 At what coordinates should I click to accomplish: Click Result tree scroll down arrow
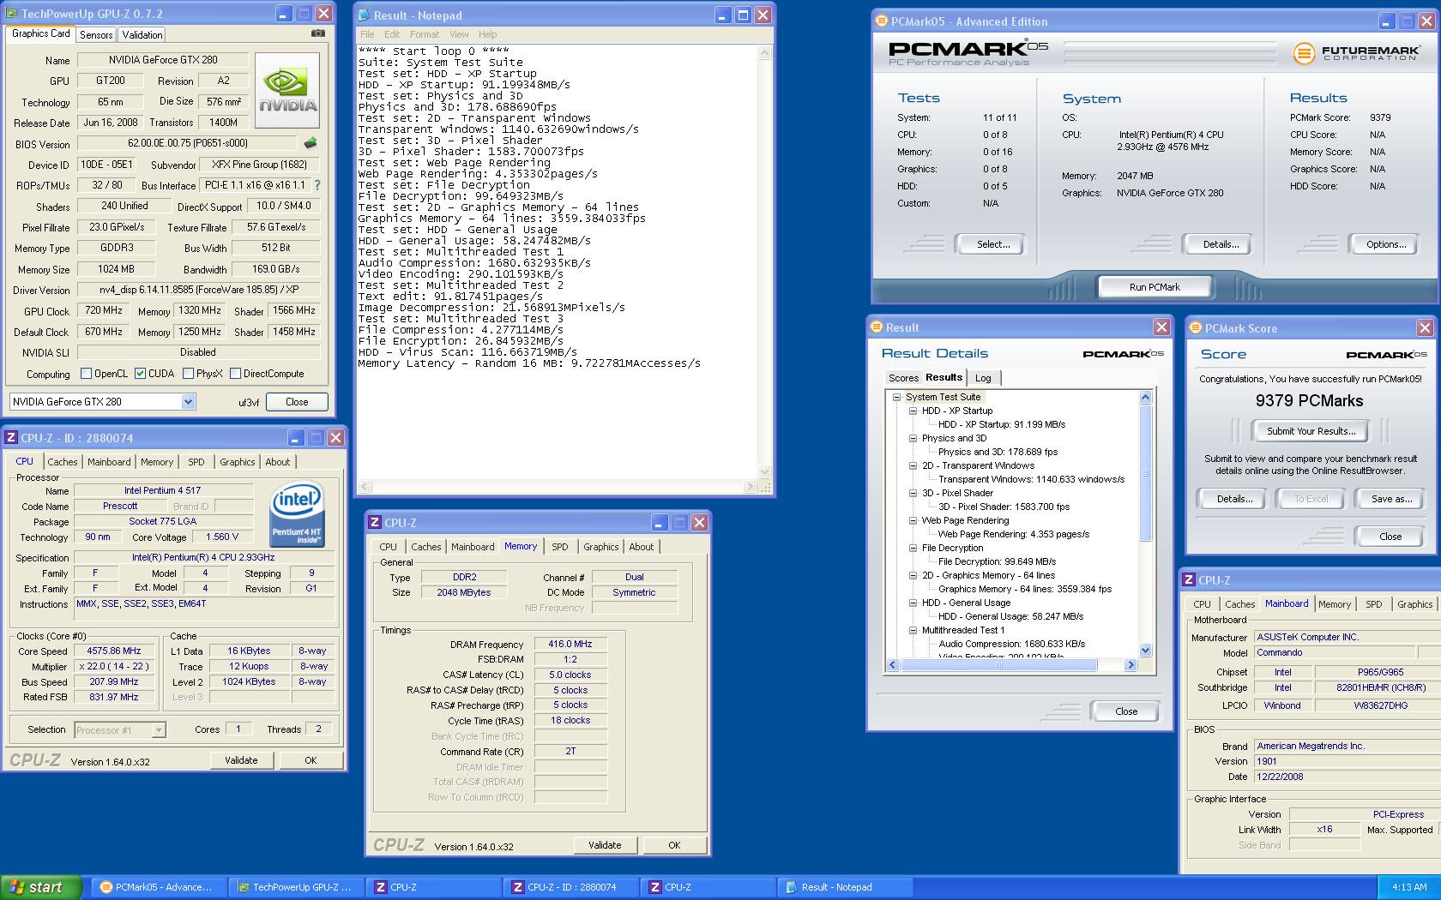point(1145,651)
